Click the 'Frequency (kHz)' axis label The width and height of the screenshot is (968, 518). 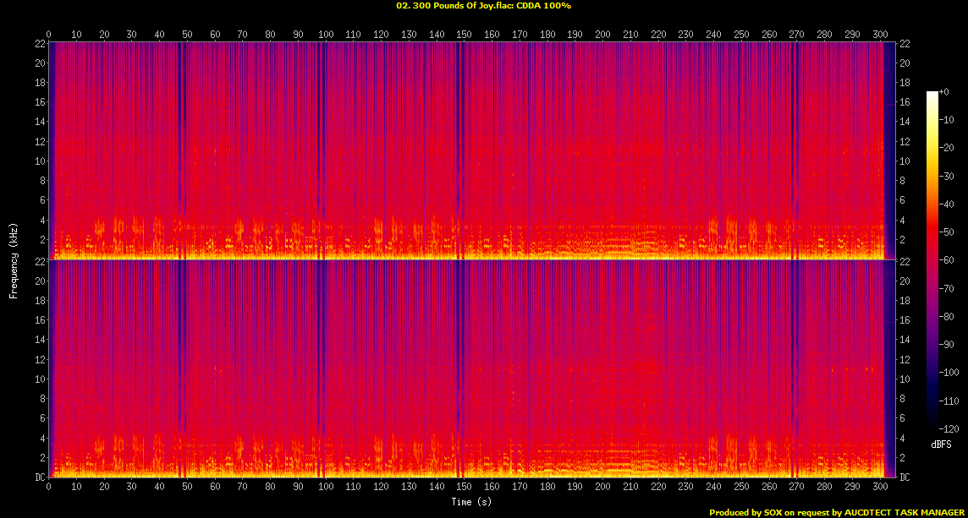14,259
